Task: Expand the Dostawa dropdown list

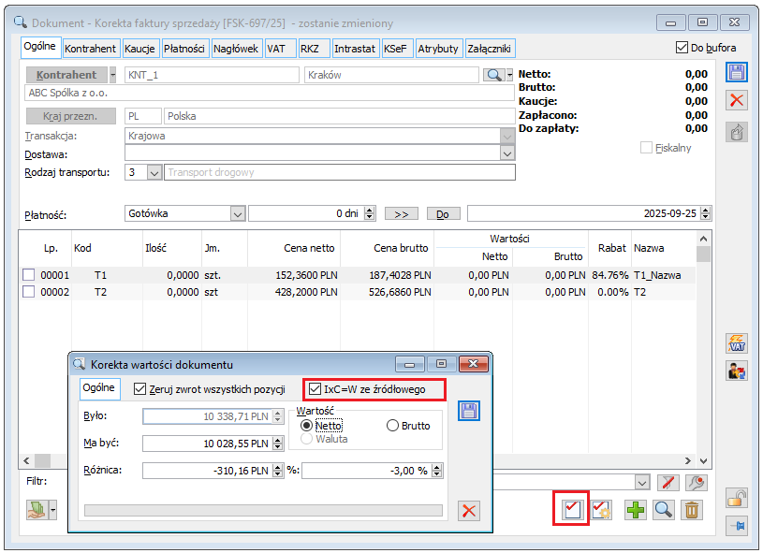Action: (507, 153)
